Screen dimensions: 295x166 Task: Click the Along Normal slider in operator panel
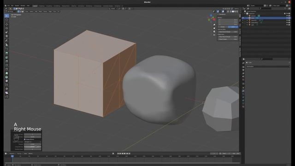33,147
